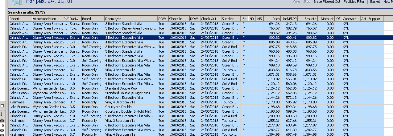Click the Er column header

pos(244,19)
